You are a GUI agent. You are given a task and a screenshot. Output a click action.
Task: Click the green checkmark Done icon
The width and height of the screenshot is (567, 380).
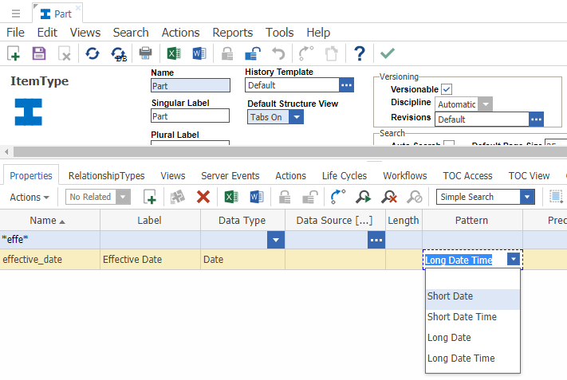tap(387, 53)
